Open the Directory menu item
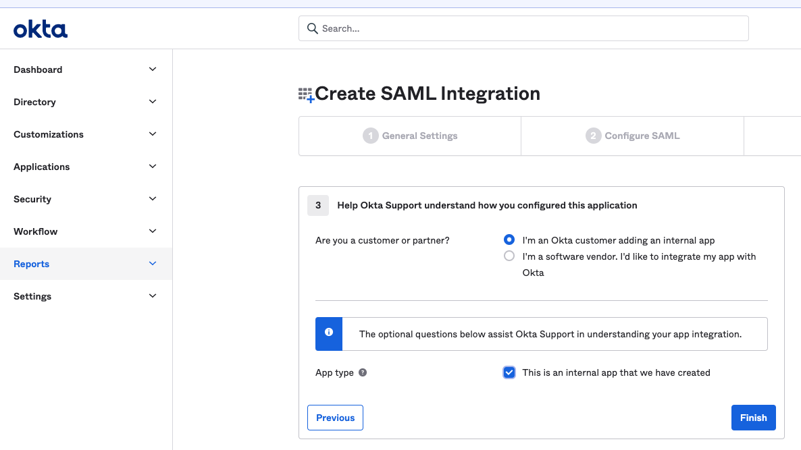Image resolution: width=801 pixels, height=450 pixels. (x=86, y=102)
